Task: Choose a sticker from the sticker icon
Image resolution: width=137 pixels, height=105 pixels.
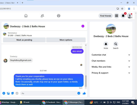Action: (x=13, y=93)
